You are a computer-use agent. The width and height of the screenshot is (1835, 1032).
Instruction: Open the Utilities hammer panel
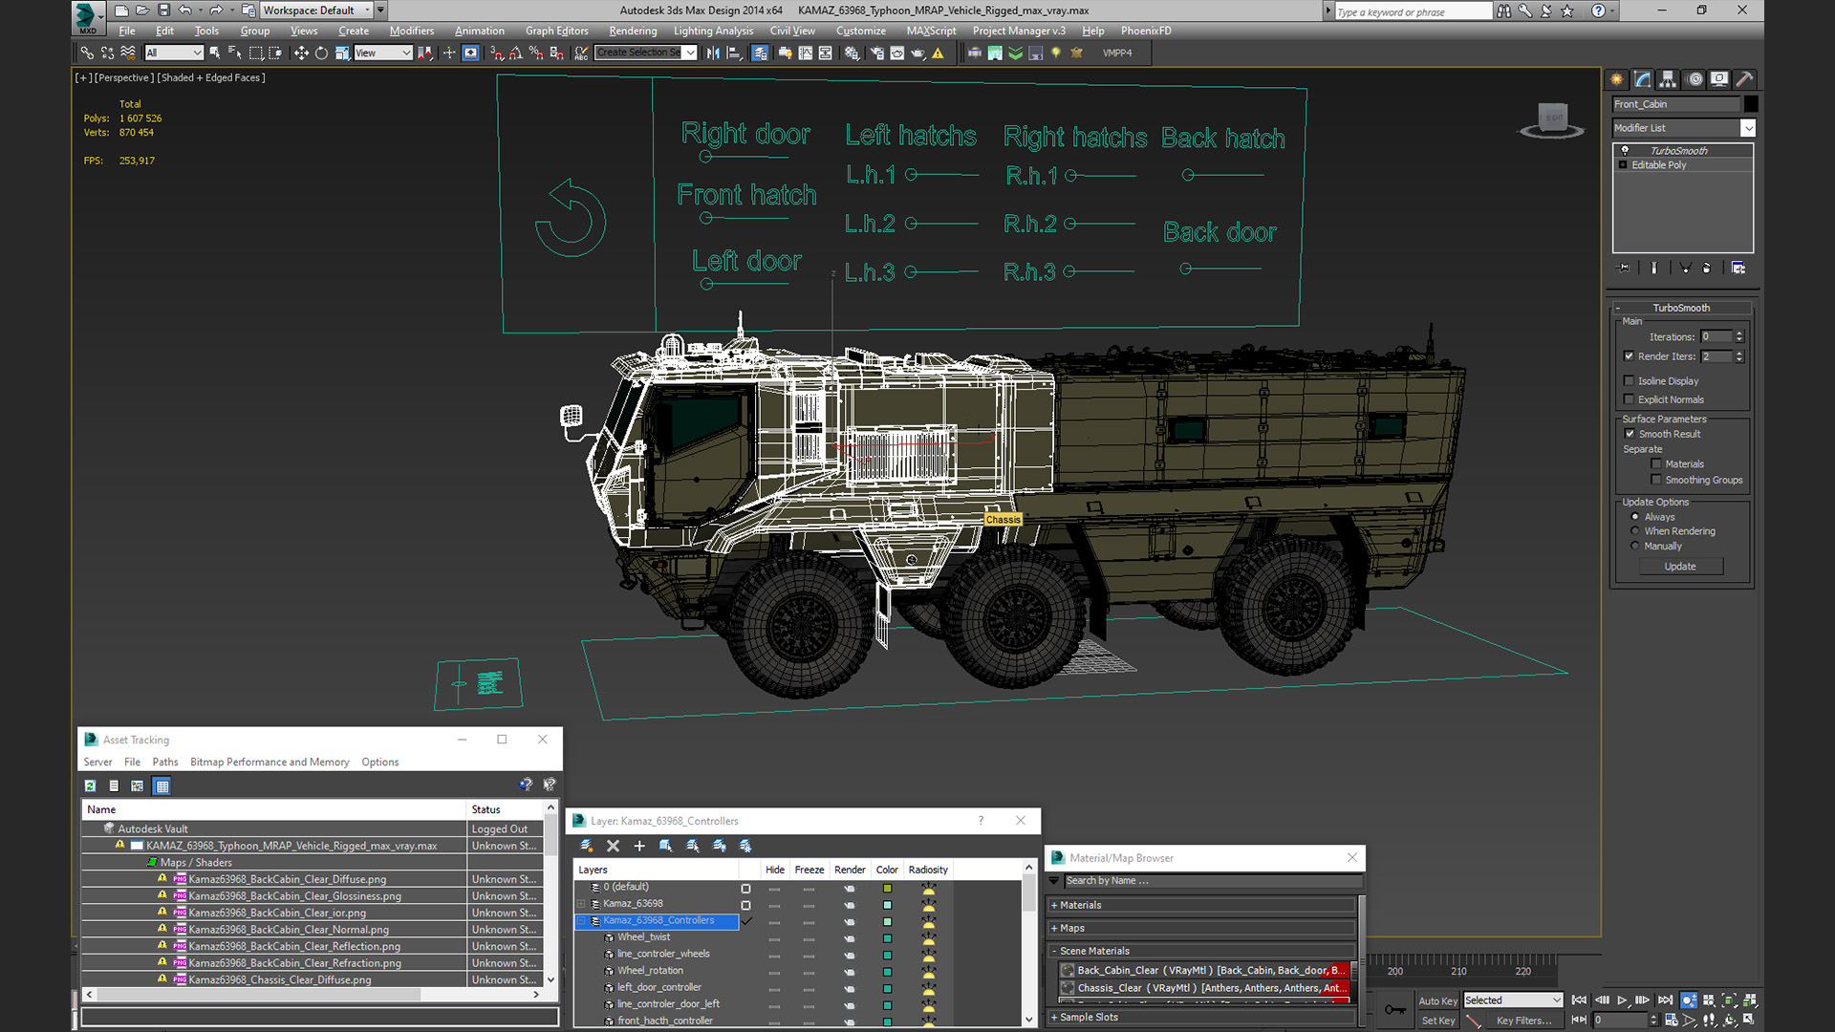pos(1744,79)
